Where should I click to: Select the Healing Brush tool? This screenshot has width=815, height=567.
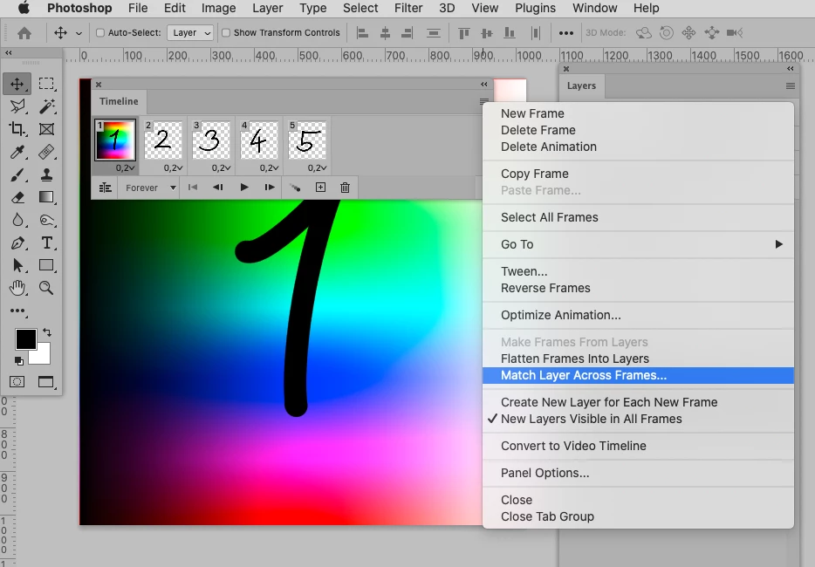pyautogui.click(x=46, y=152)
